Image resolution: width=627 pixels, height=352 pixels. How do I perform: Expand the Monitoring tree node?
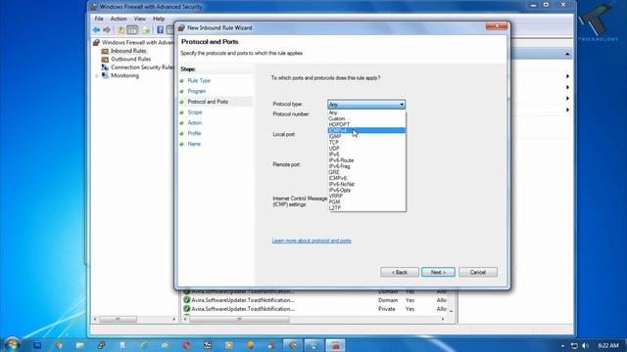96,76
